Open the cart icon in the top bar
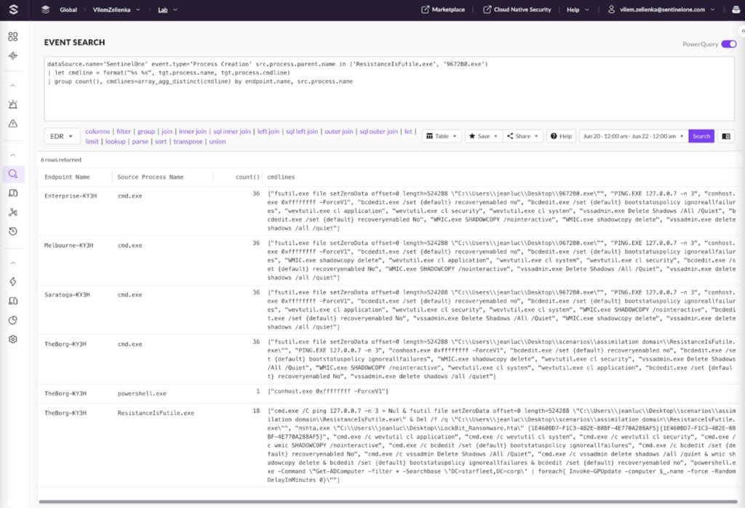This screenshot has height=508, width=745. 736,9
